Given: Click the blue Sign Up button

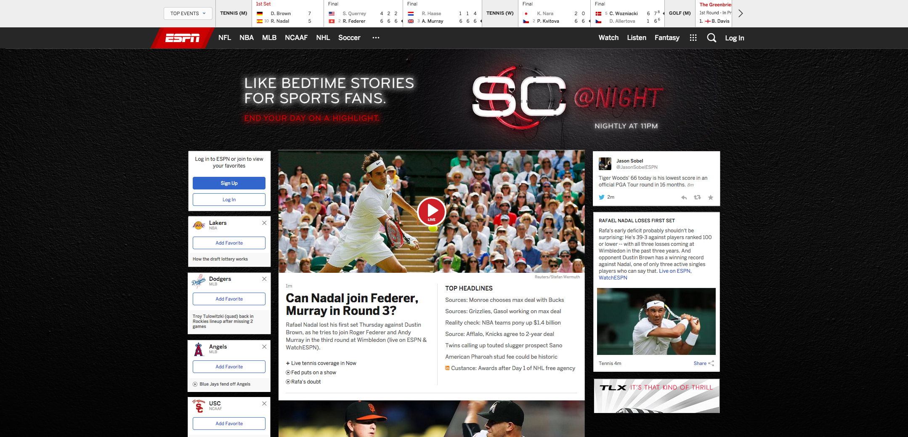Looking at the screenshot, I should click(229, 183).
